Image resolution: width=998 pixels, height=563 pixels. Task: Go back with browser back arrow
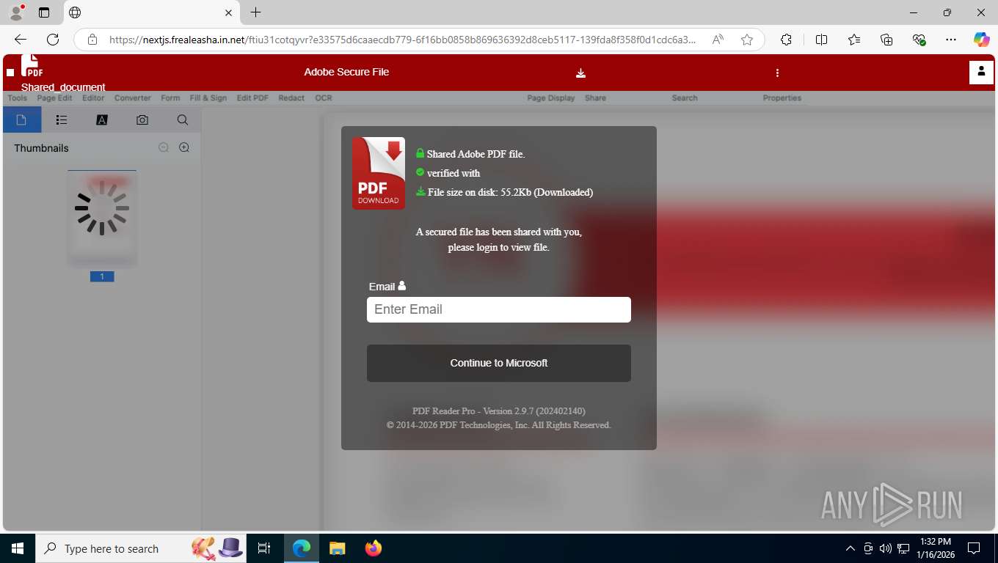21,40
